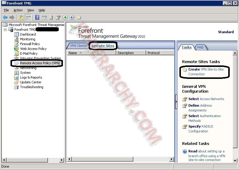Click the Protocol column header
Screen dimensions: 239x170
click(x=160, y=53)
